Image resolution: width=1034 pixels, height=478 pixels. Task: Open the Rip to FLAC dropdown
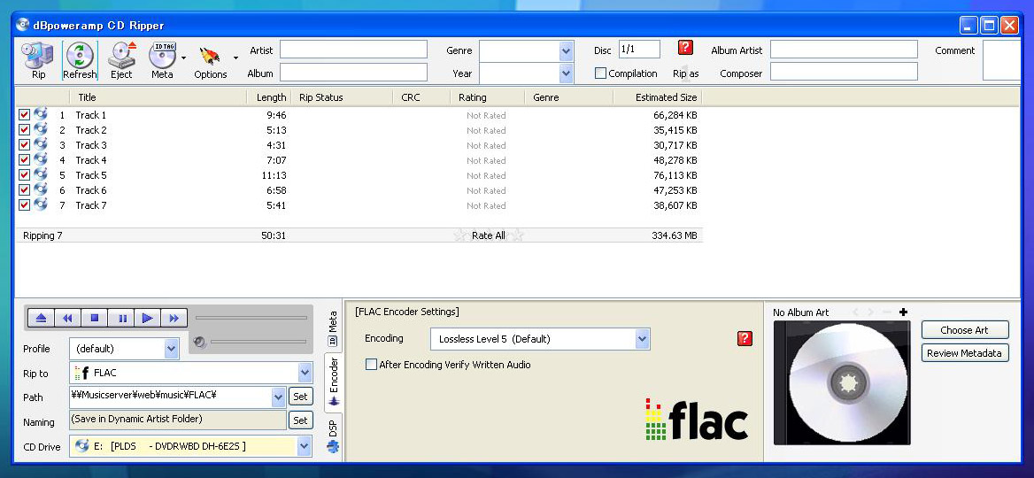[x=305, y=373]
